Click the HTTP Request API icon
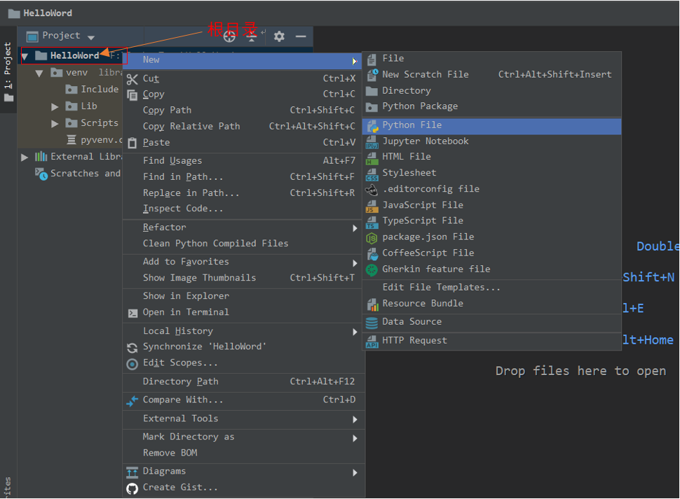This screenshot has height=499, width=680. coord(372,342)
